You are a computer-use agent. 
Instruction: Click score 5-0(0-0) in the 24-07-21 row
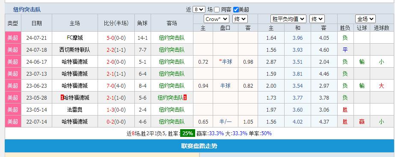(x=116, y=38)
